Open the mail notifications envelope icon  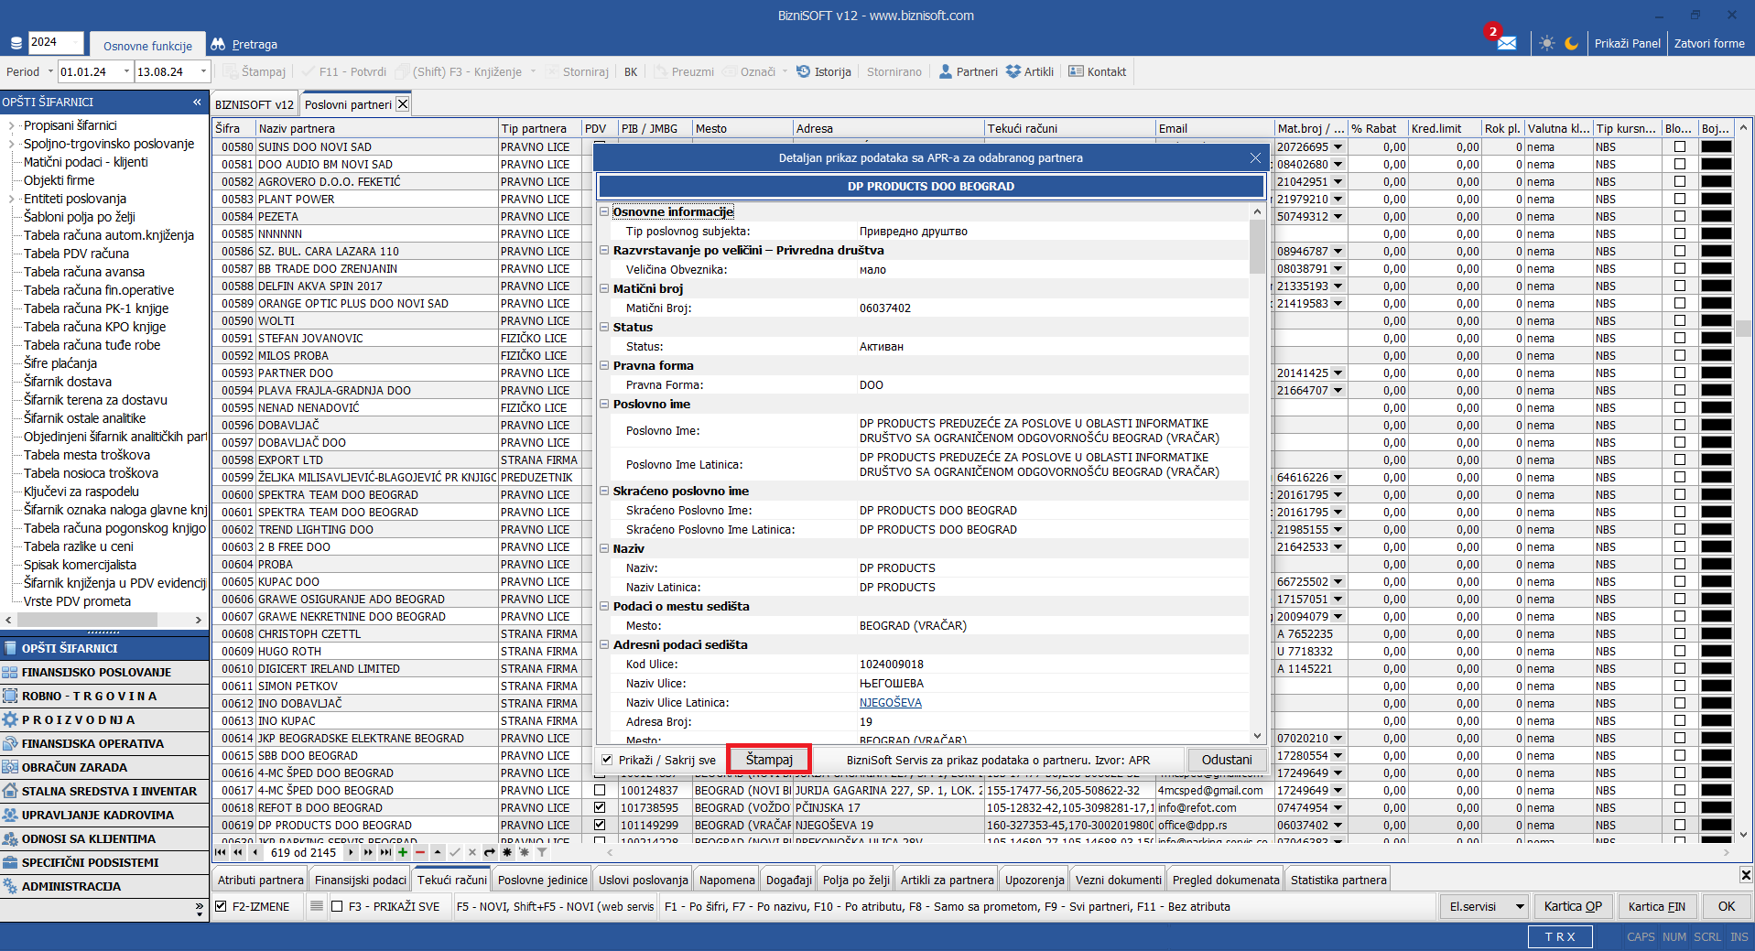pos(1506,43)
